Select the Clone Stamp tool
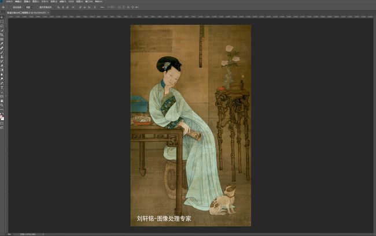 2,57
